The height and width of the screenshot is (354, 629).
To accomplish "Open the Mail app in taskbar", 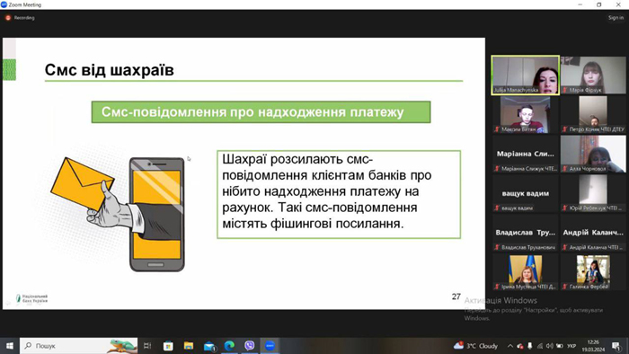I will (209, 346).
